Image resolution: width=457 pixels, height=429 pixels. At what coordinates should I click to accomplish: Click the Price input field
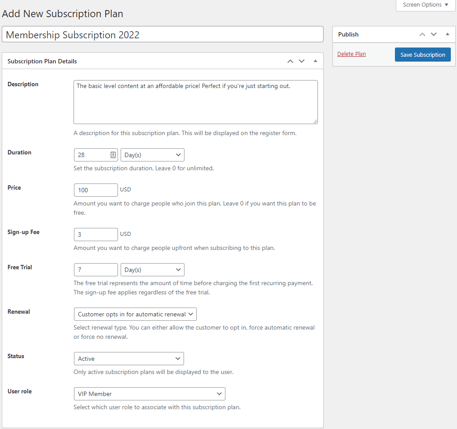pos(96,190)
